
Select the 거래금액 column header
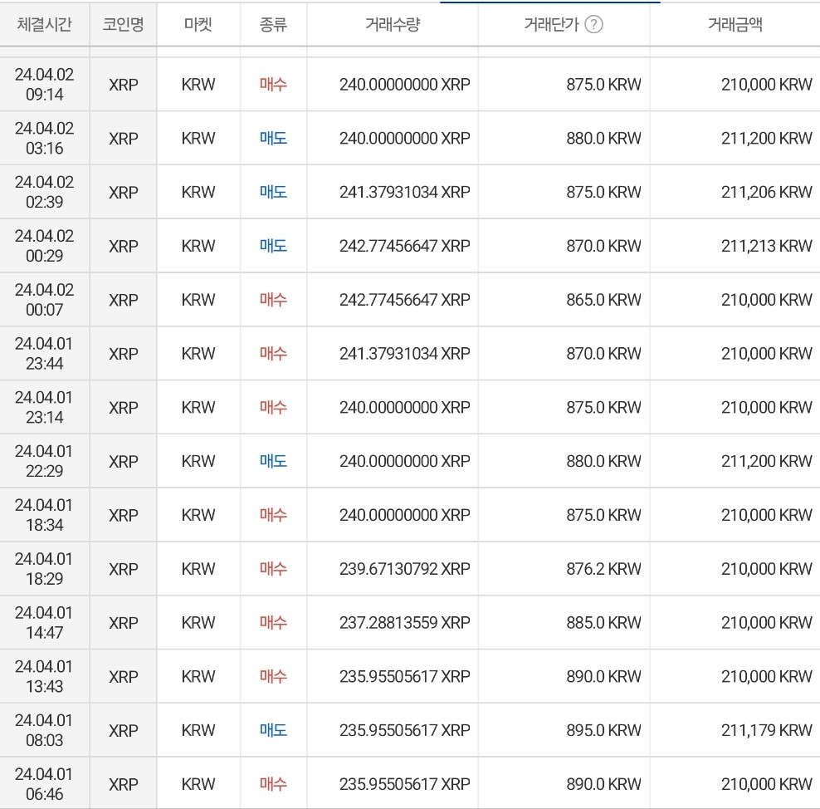click(x=735, y=24)
